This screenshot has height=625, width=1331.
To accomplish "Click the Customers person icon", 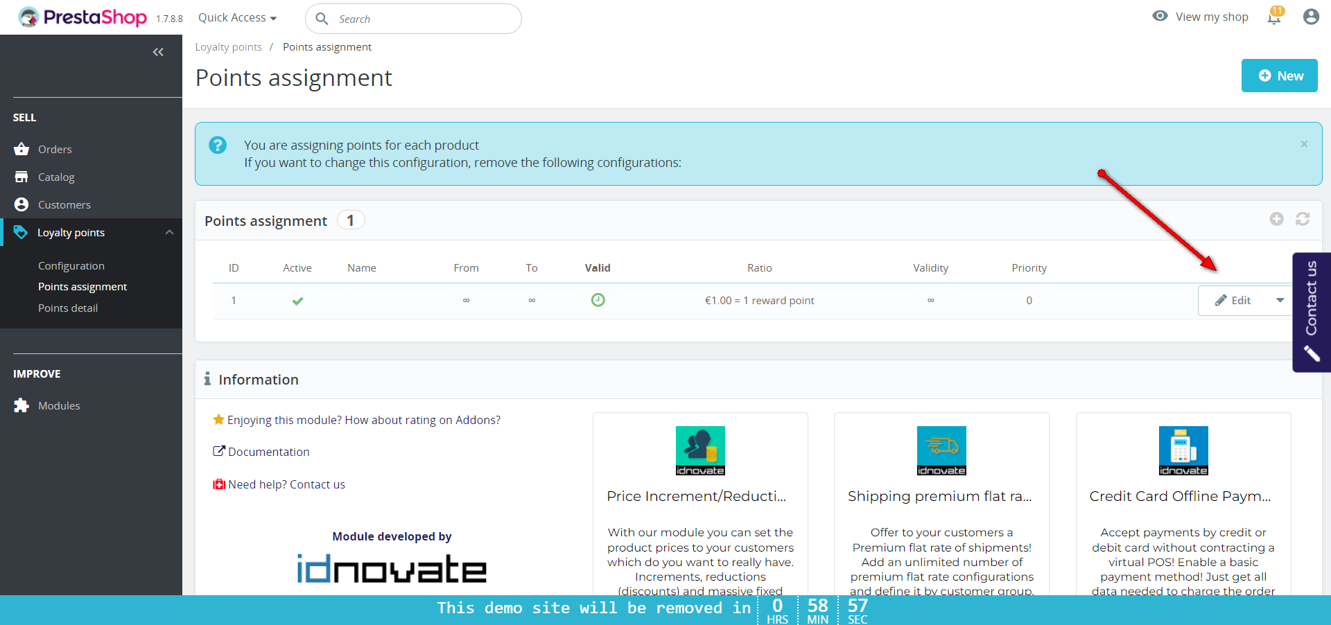I will point(21,204).
